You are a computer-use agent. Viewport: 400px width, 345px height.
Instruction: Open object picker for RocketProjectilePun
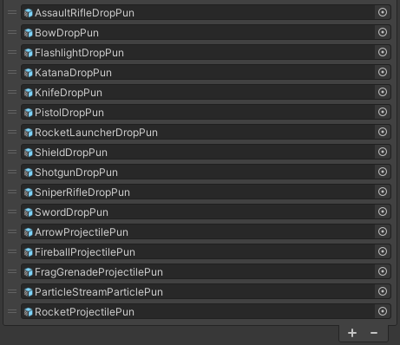(383, 311)
